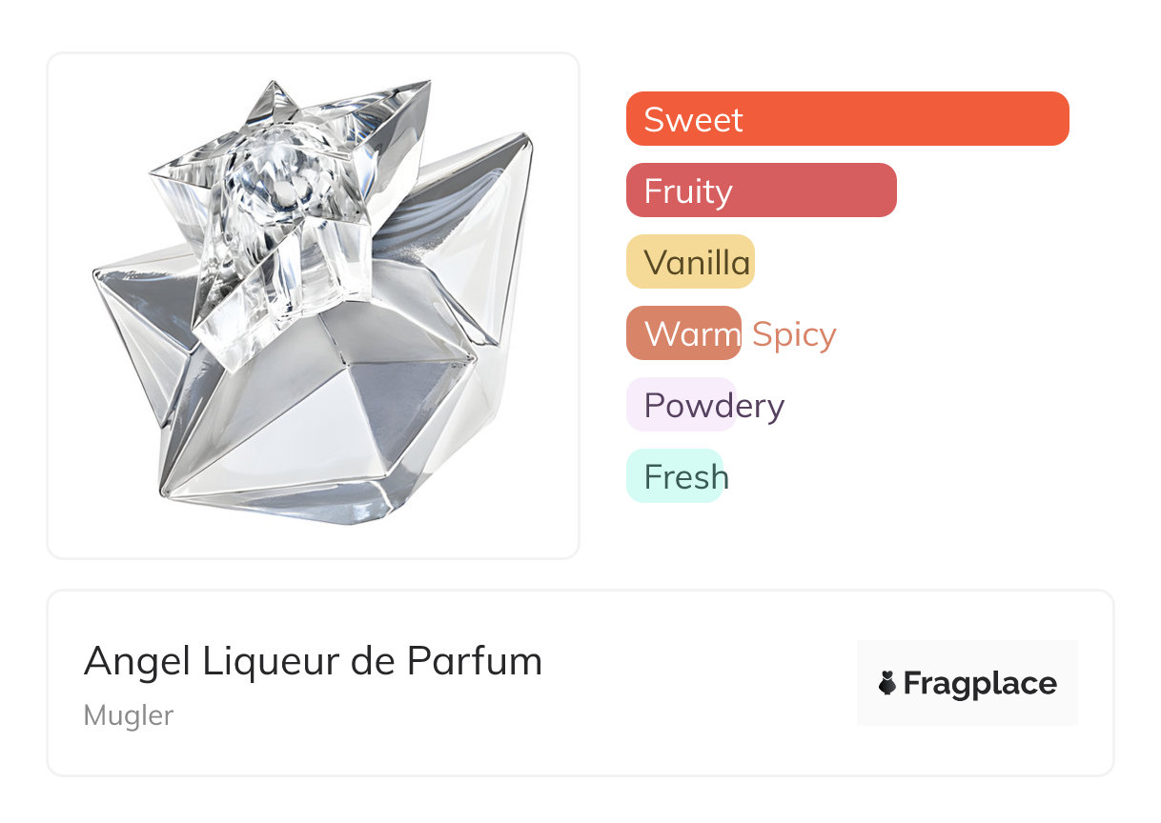Click the dark Vanilla label text

[x=698, y=262]
